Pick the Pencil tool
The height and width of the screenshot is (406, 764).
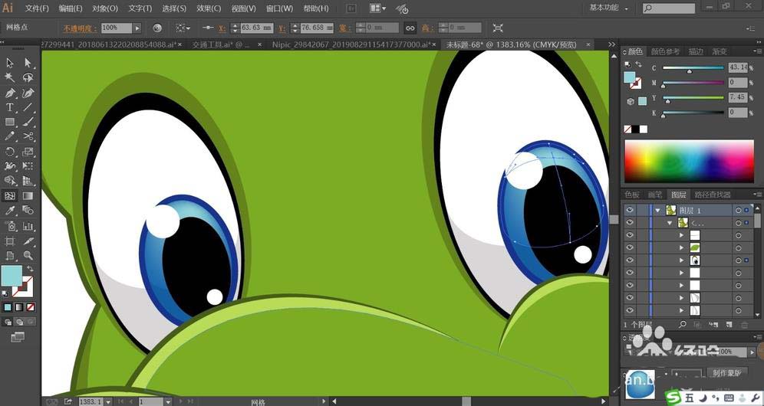(x=10, y=136)
